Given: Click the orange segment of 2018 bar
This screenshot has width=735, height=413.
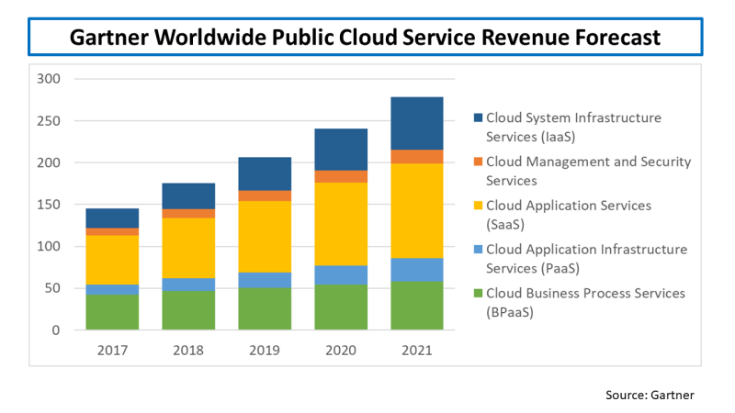Looking at the screenshot, I should pyautogui.click(x=188, y=213).
